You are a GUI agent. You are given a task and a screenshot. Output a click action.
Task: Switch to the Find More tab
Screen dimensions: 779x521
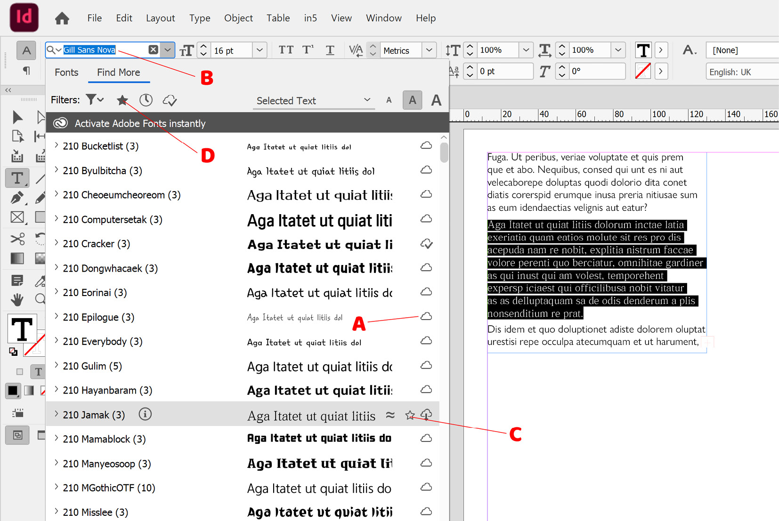pyautogui.click(x=119, y=72)
